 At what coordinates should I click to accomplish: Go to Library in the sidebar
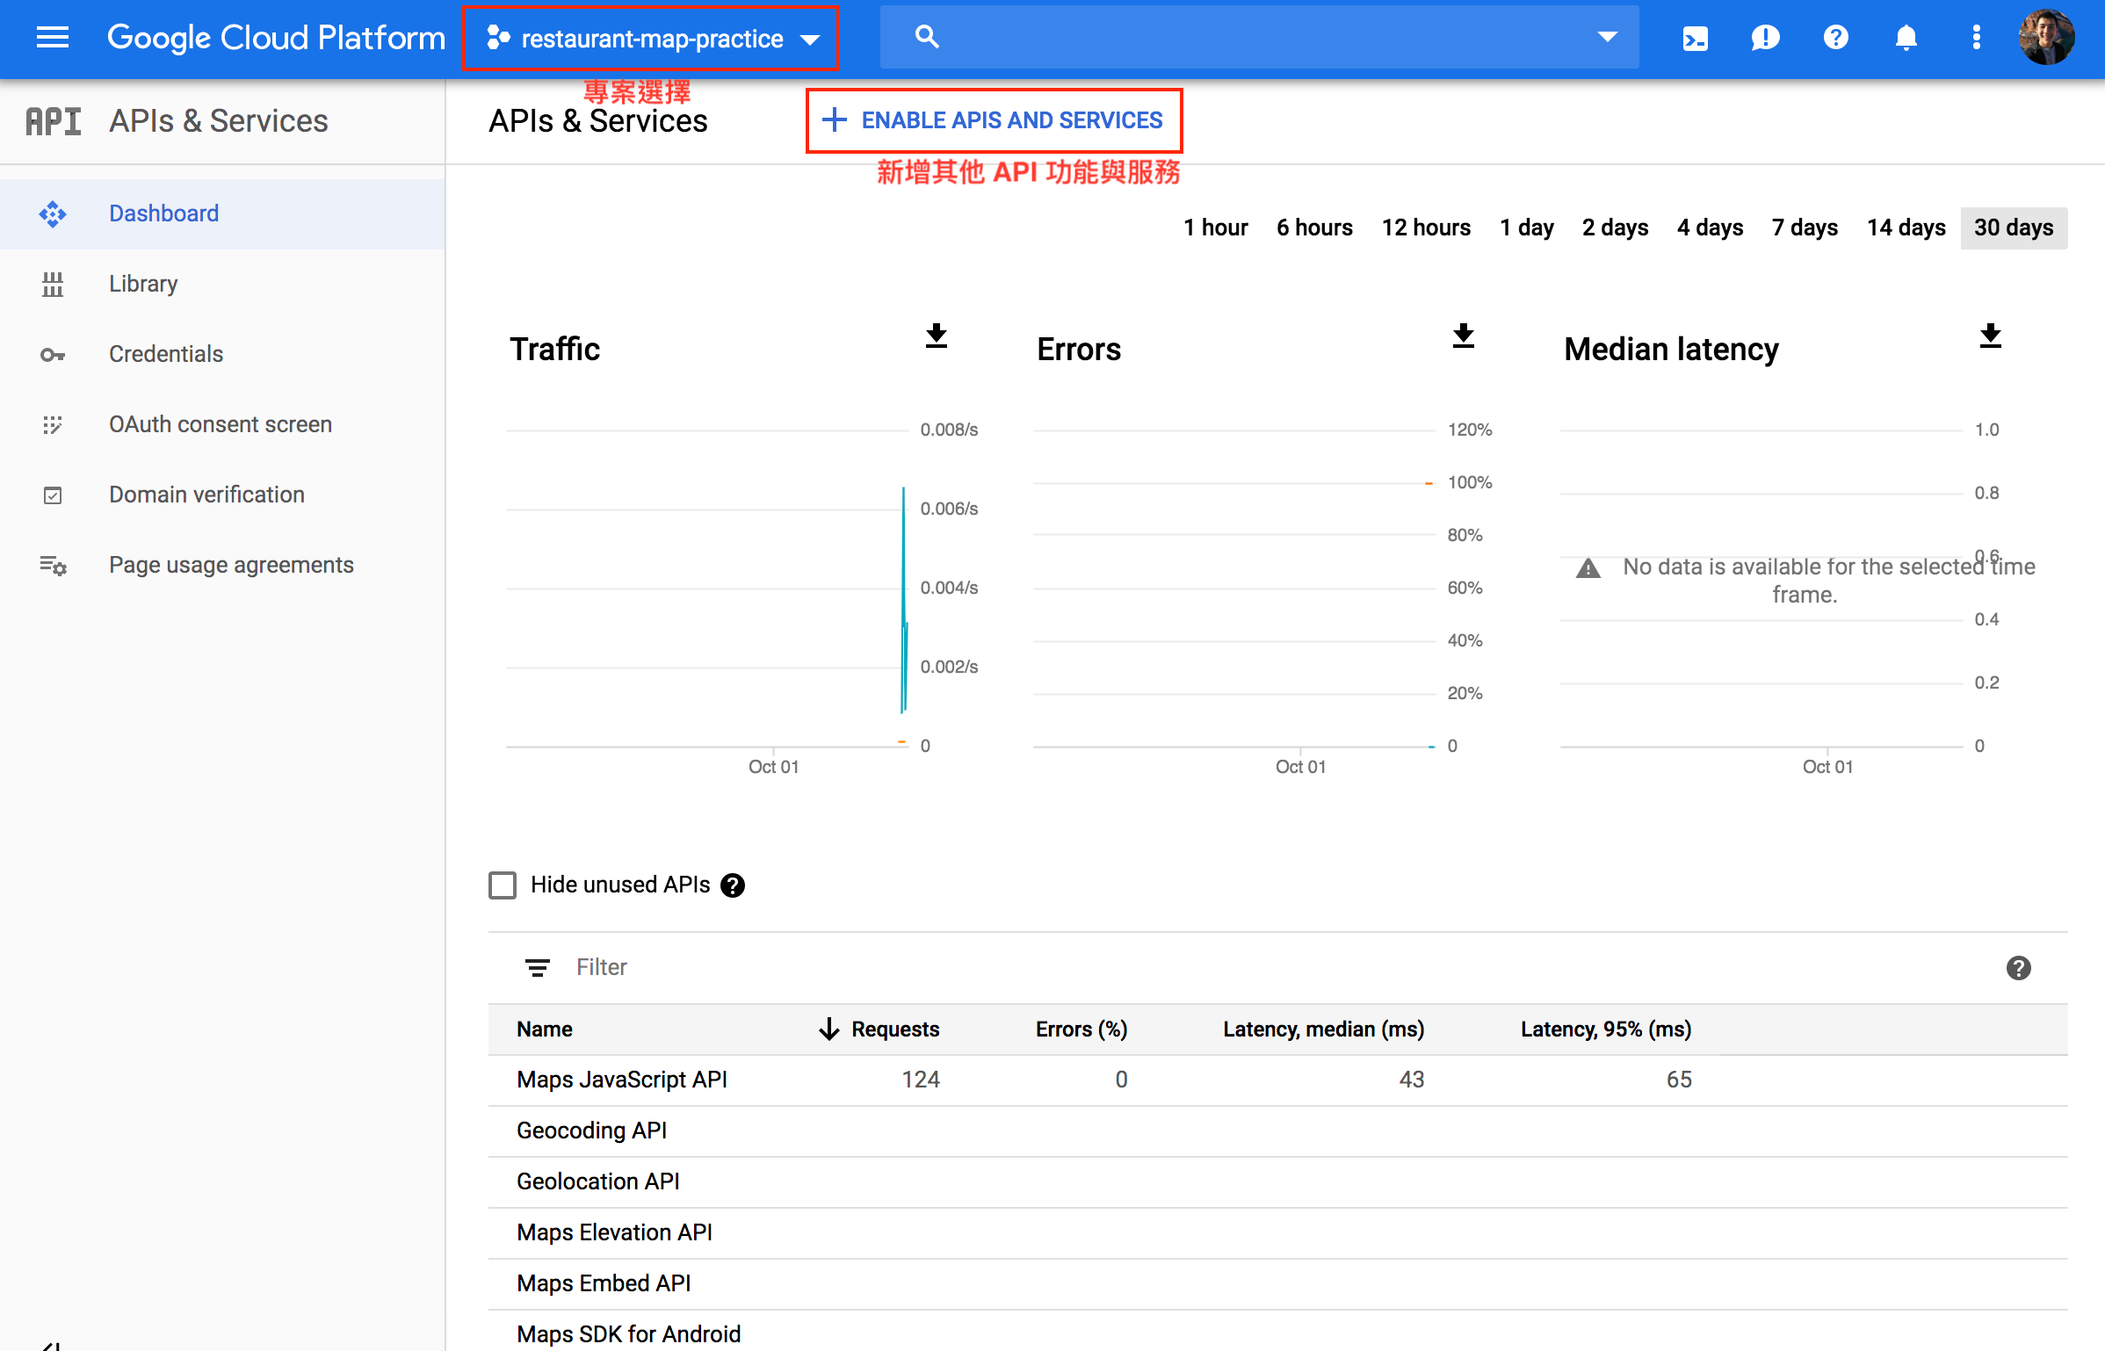pyautogui.click(x=142, y=284)
